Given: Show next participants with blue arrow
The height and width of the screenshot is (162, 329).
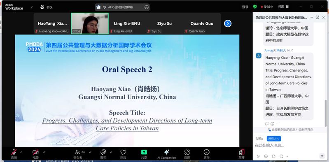Looking at the screenshot, I should pyautogui.click(x=228, y=24).
